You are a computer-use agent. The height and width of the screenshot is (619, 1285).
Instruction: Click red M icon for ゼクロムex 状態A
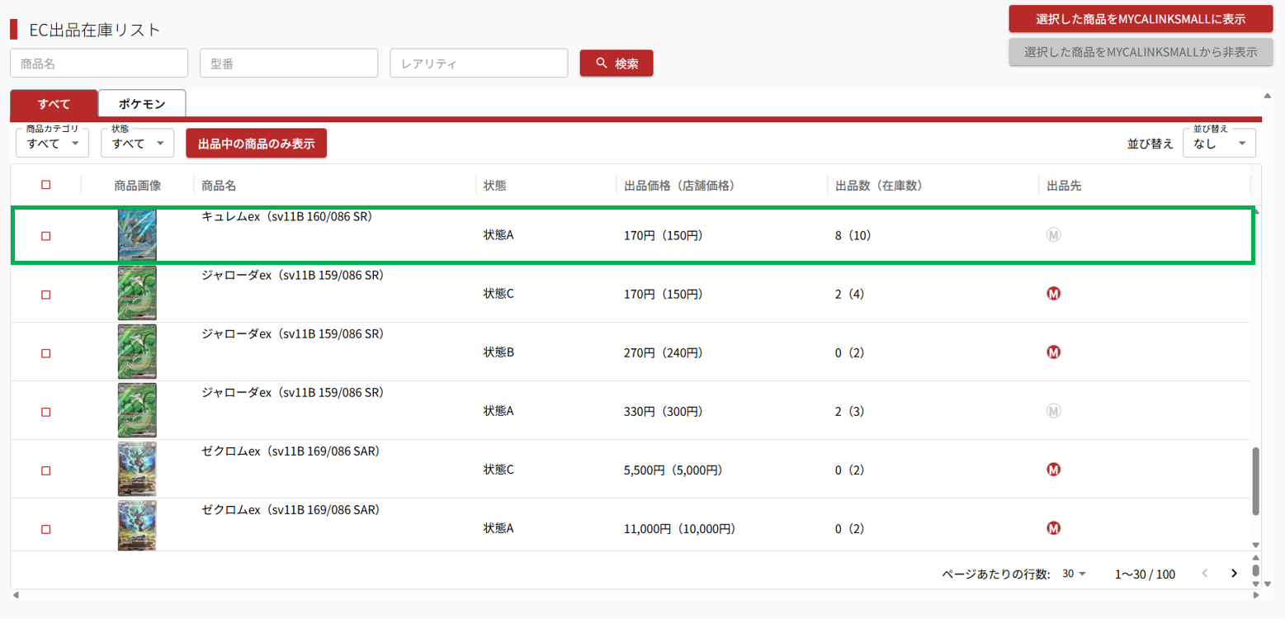[1053, 528]
